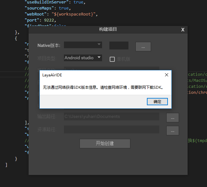Dismiss the LayaAirIDE alert with its X
Image resolution: width=207 pixels, height=187 pixels.
click(x=166, y=75)
